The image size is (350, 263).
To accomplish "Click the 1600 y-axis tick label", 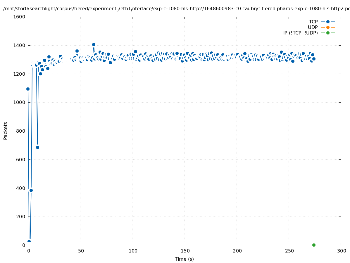I will (x=20, y=17).
